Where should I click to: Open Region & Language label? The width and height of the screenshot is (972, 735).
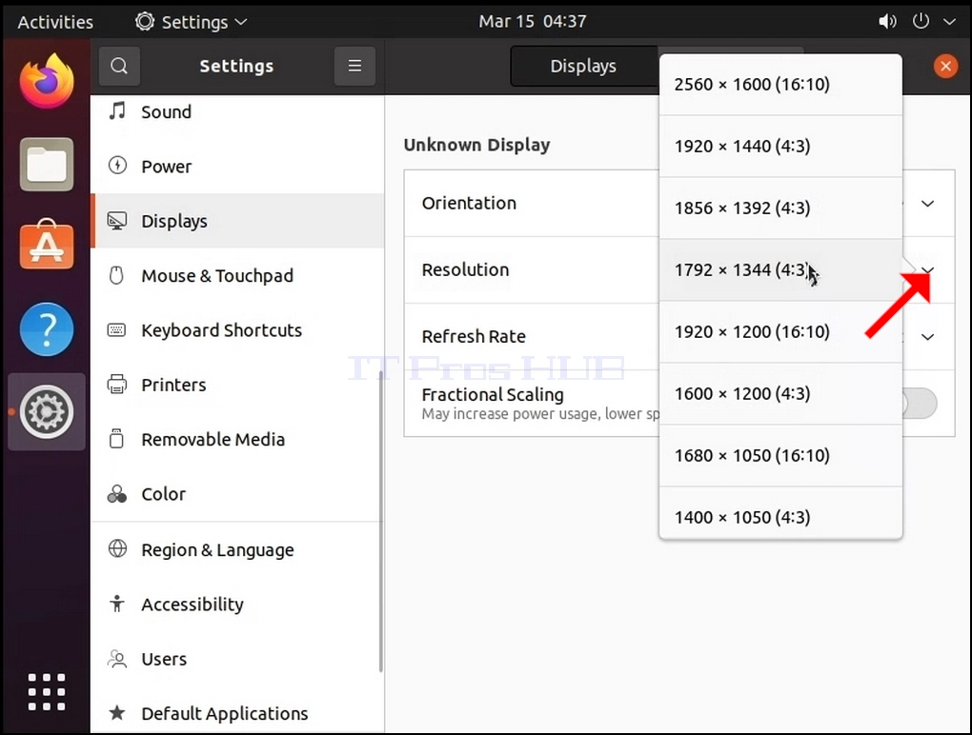pyautogui.click(x=217, y=550)
